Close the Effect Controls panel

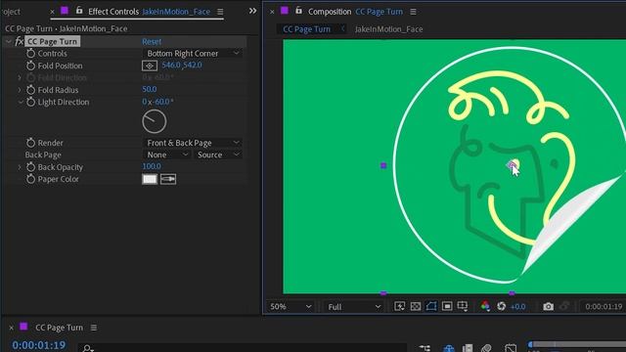click(x=52, y=12)
